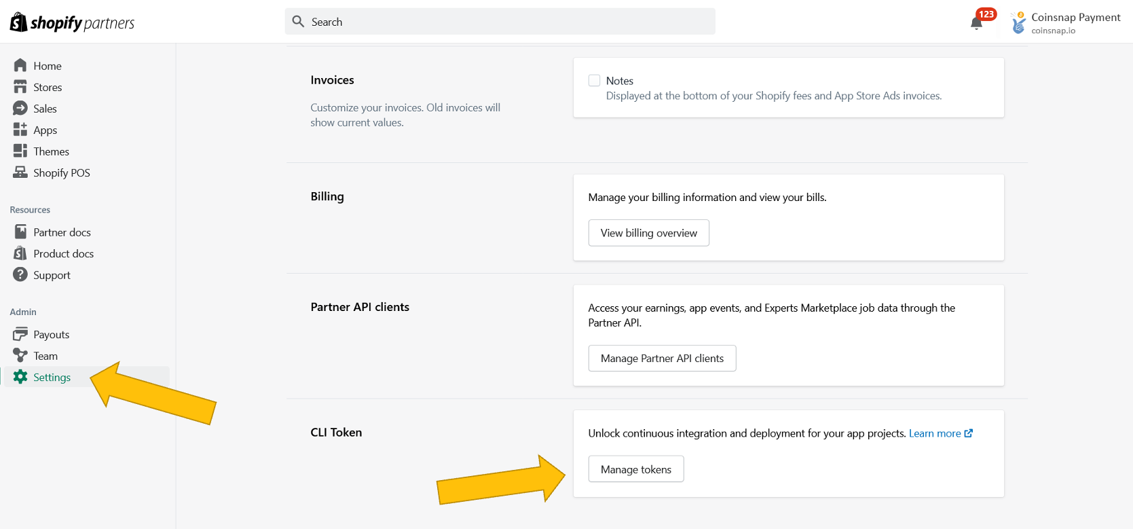Screen dimensions: 1133x529
Task: Click the Coinsnap account avatar icon
Action: [x=1018, y=22]
